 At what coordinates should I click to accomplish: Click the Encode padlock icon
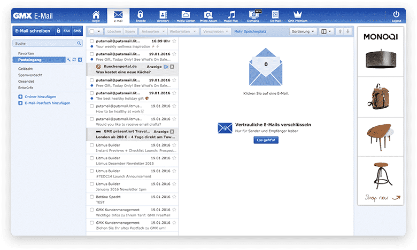point(140,15)
